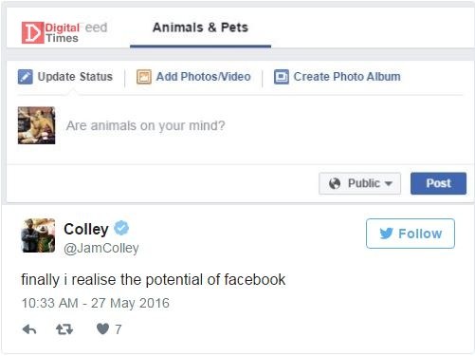Follow Colley using the Follow button
Screen dimensions: 475x356
click(x=411, y=234)
